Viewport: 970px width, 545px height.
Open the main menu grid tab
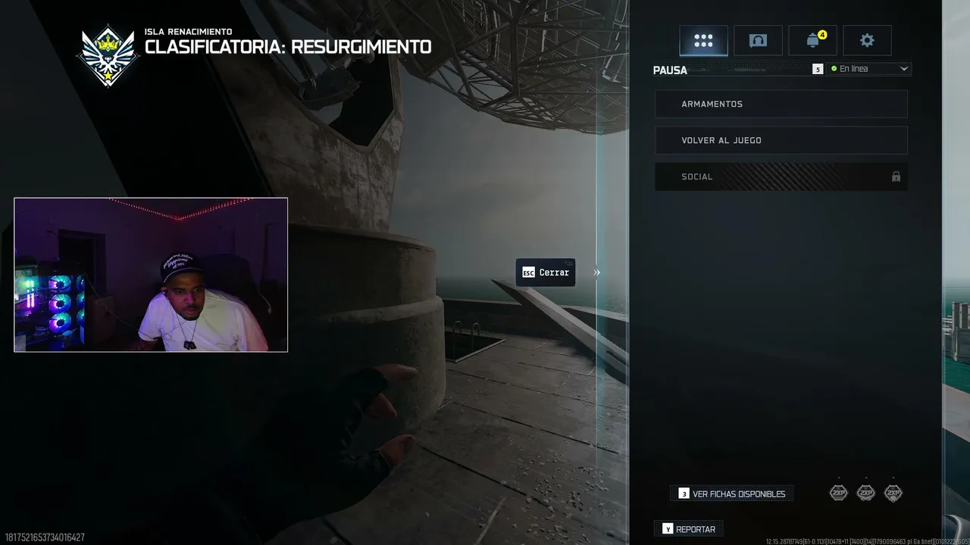(703, 41)
